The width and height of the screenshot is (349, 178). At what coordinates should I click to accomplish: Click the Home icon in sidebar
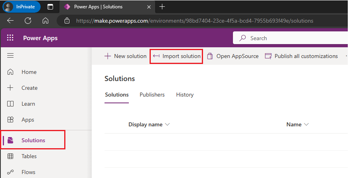click(x=11, y=72)
